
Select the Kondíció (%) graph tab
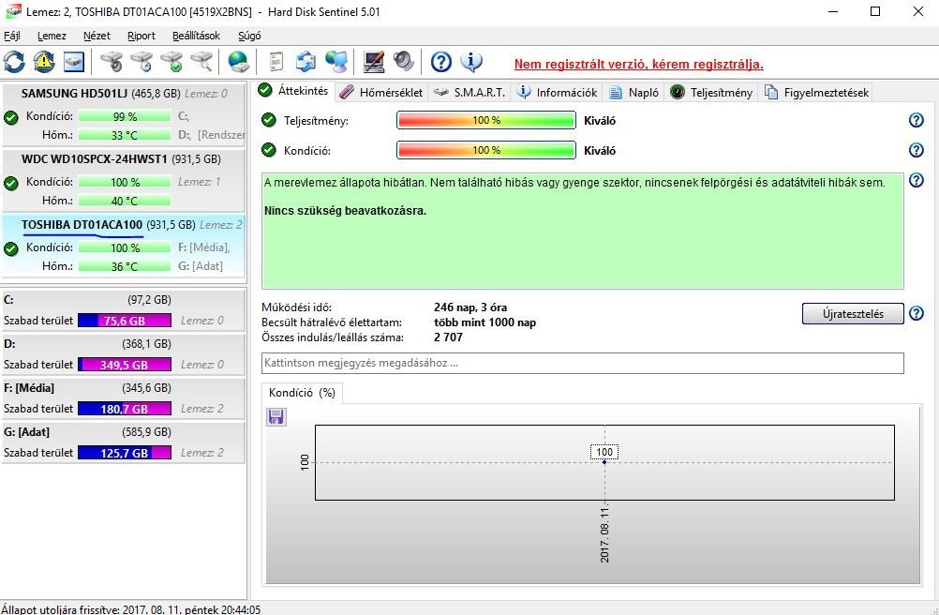click(302, 393)
